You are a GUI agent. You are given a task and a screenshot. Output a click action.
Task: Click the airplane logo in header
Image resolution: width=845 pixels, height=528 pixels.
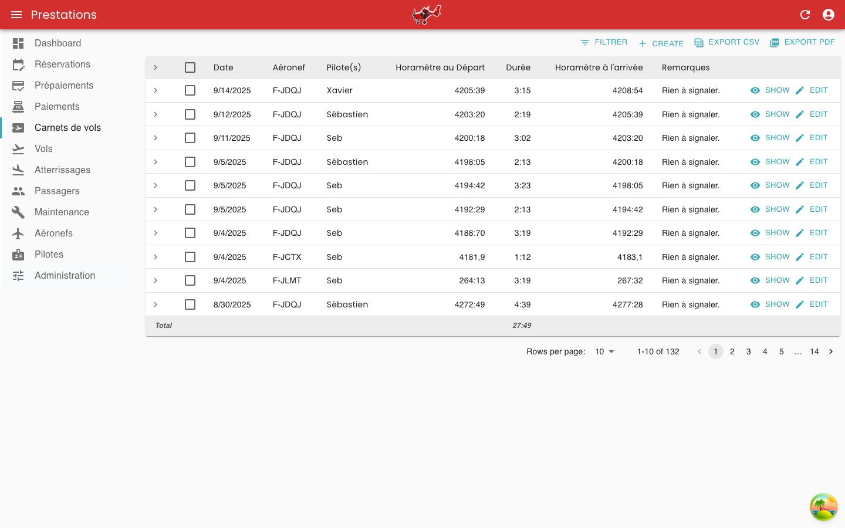point(427,15)
